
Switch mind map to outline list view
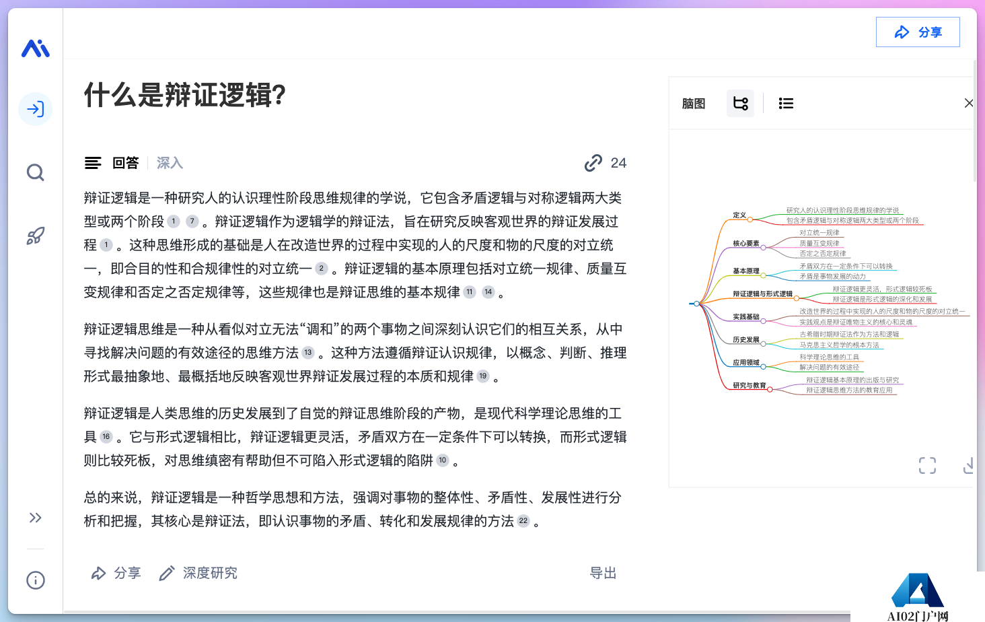[x=785, y=104]
